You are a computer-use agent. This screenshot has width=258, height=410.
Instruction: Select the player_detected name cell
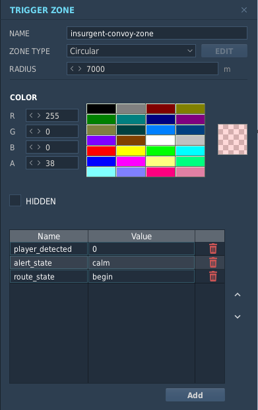click(x=49, y=249)
